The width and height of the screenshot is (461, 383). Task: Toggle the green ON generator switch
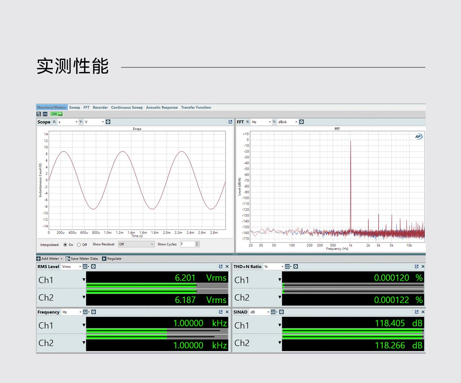(x=57, y=114)
